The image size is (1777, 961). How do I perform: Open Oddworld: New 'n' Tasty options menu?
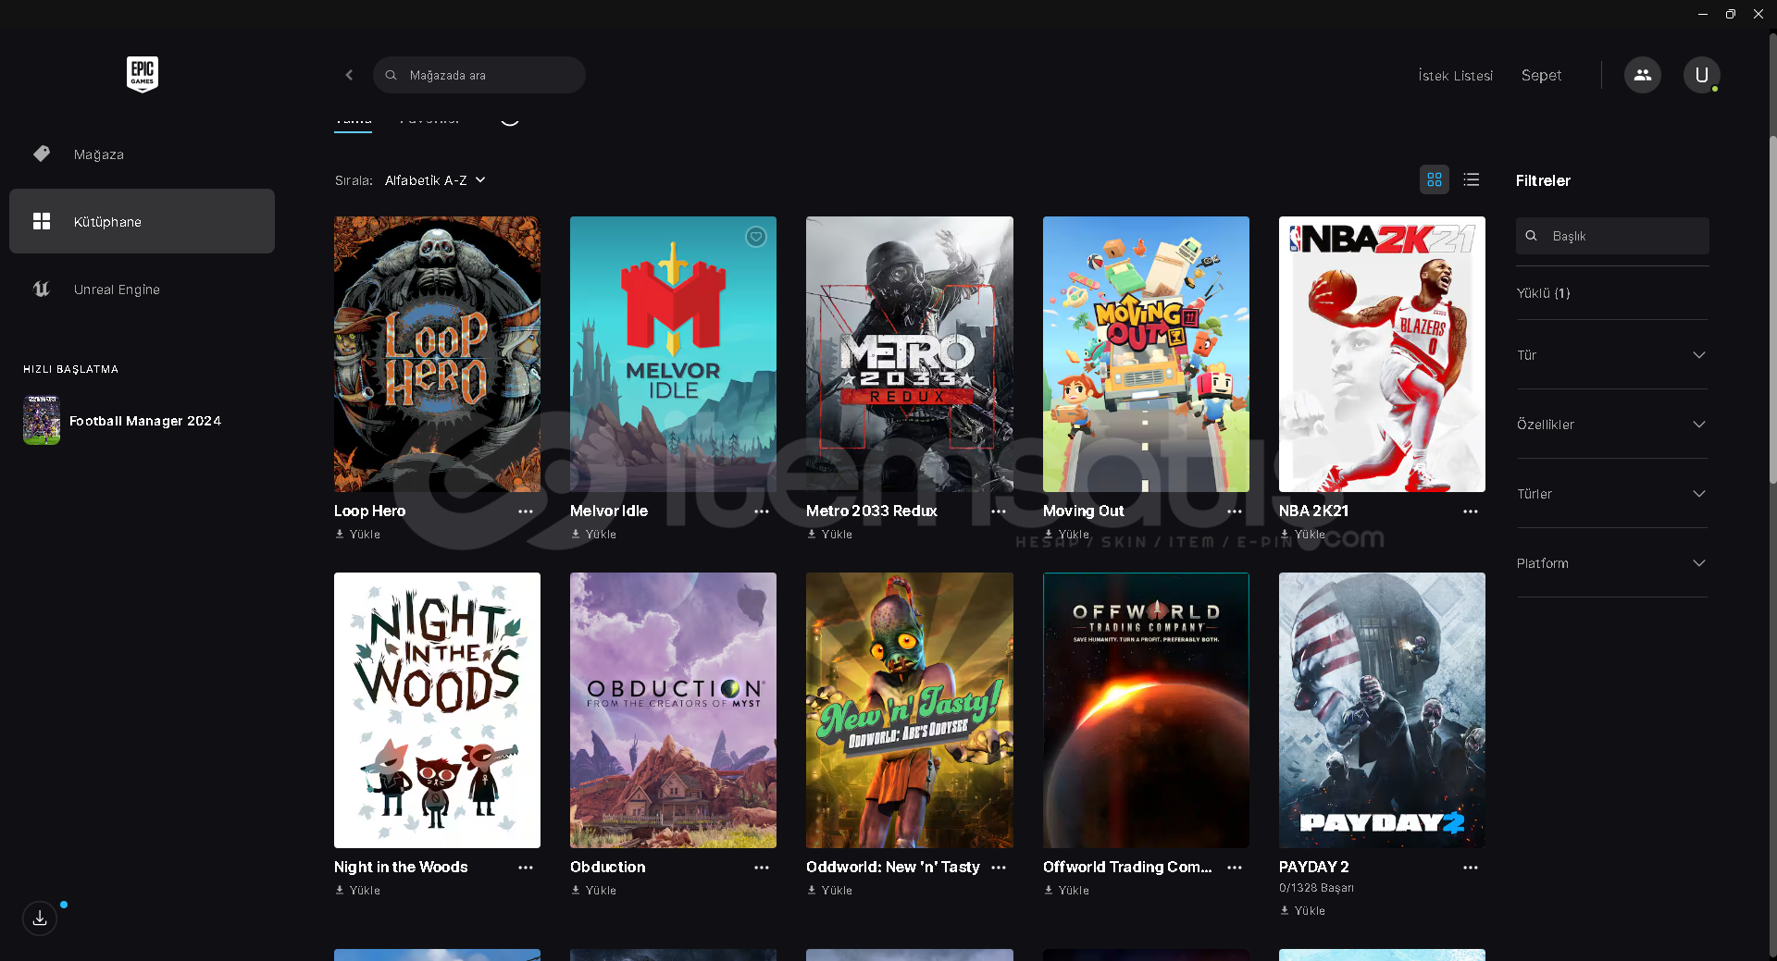pos(999,868)
